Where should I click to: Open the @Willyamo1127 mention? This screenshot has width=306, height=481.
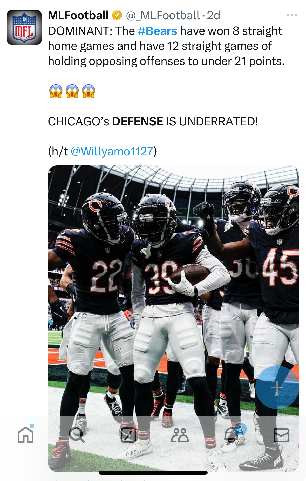coord(112,151)
